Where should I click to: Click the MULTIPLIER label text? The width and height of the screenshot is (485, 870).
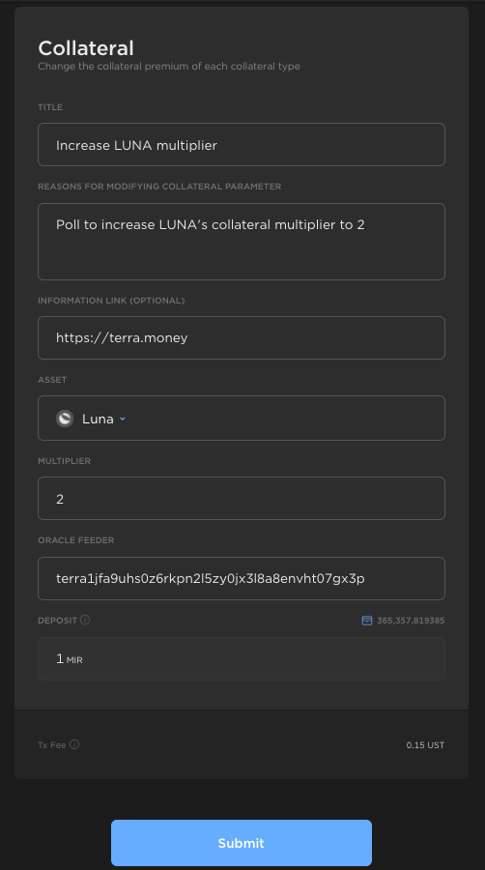[x=65, y=460]
